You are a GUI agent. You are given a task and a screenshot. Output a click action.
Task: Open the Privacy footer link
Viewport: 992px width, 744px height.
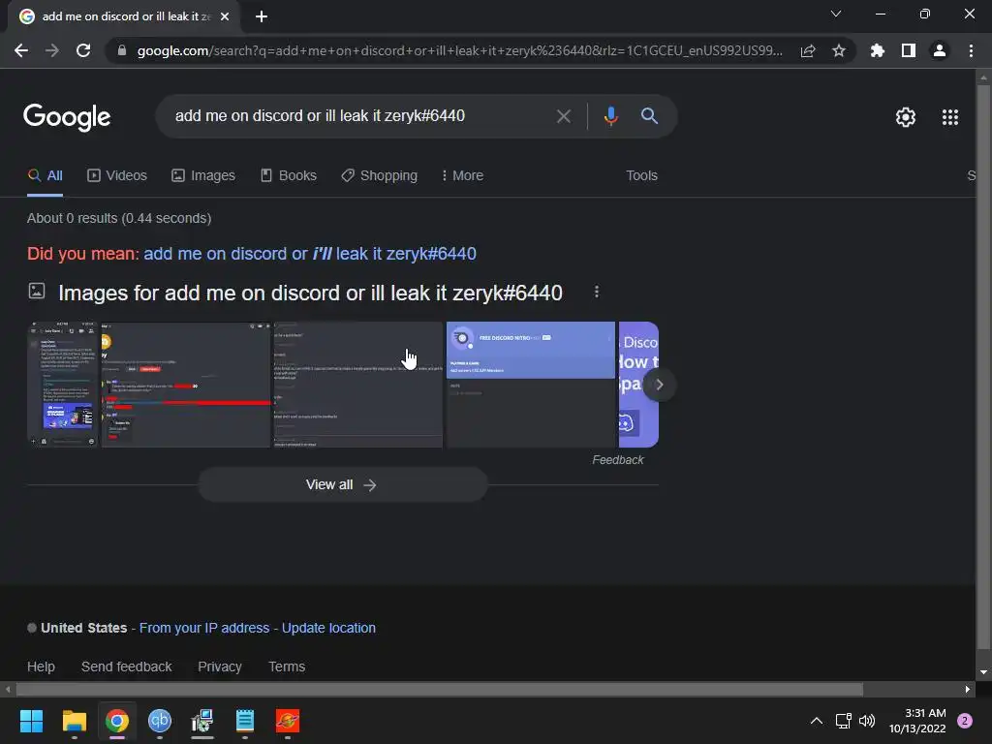pos(220,666)
